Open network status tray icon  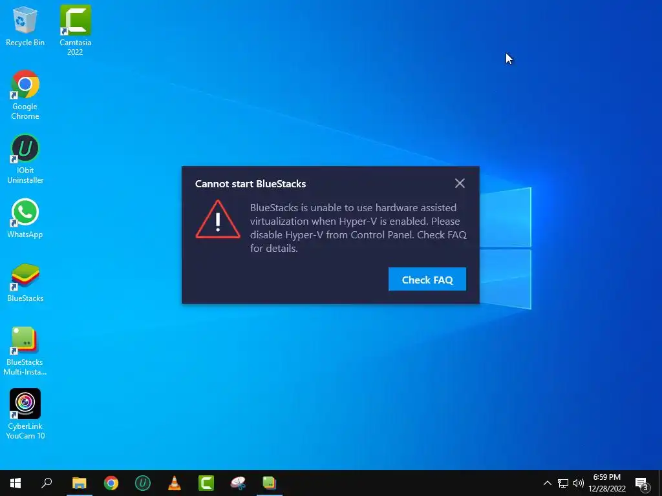(x=563, y=483)
